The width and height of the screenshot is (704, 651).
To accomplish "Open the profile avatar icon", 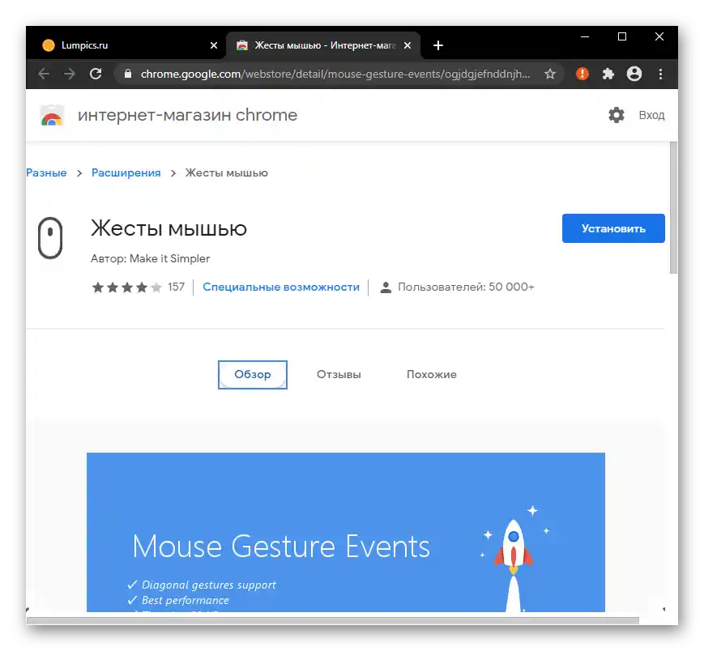I will pos(634,74).
